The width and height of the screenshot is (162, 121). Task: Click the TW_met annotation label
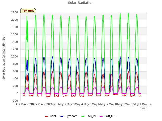28,11
